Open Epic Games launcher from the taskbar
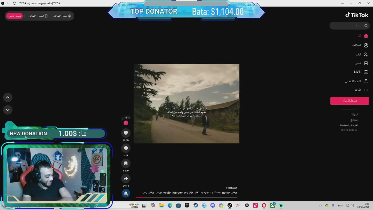The width and height of the screenshot is (373, 210). 187,206
